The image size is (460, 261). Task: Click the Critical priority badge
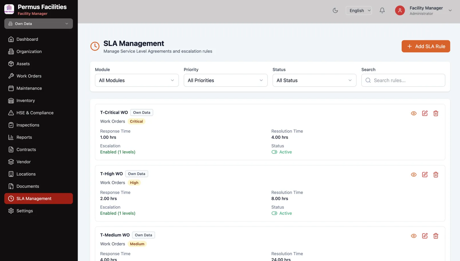(x=136, y=121)
